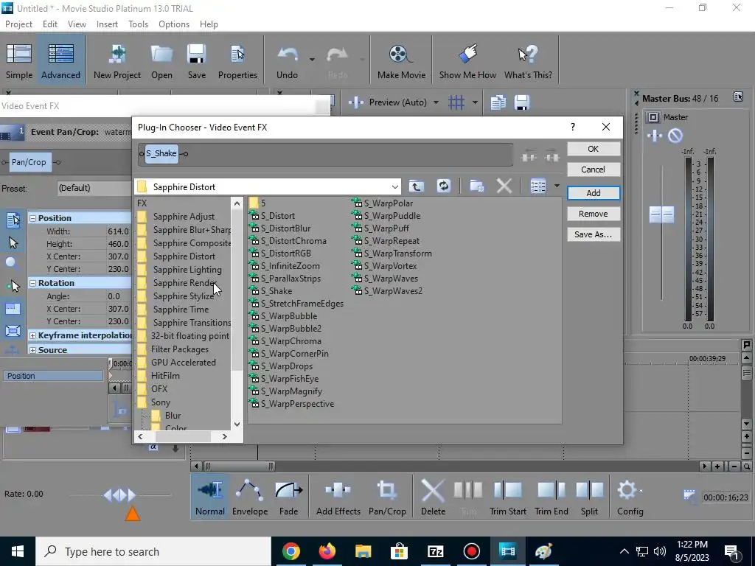
Task: Open the Options menu
Action: click(x=174, y=24)
